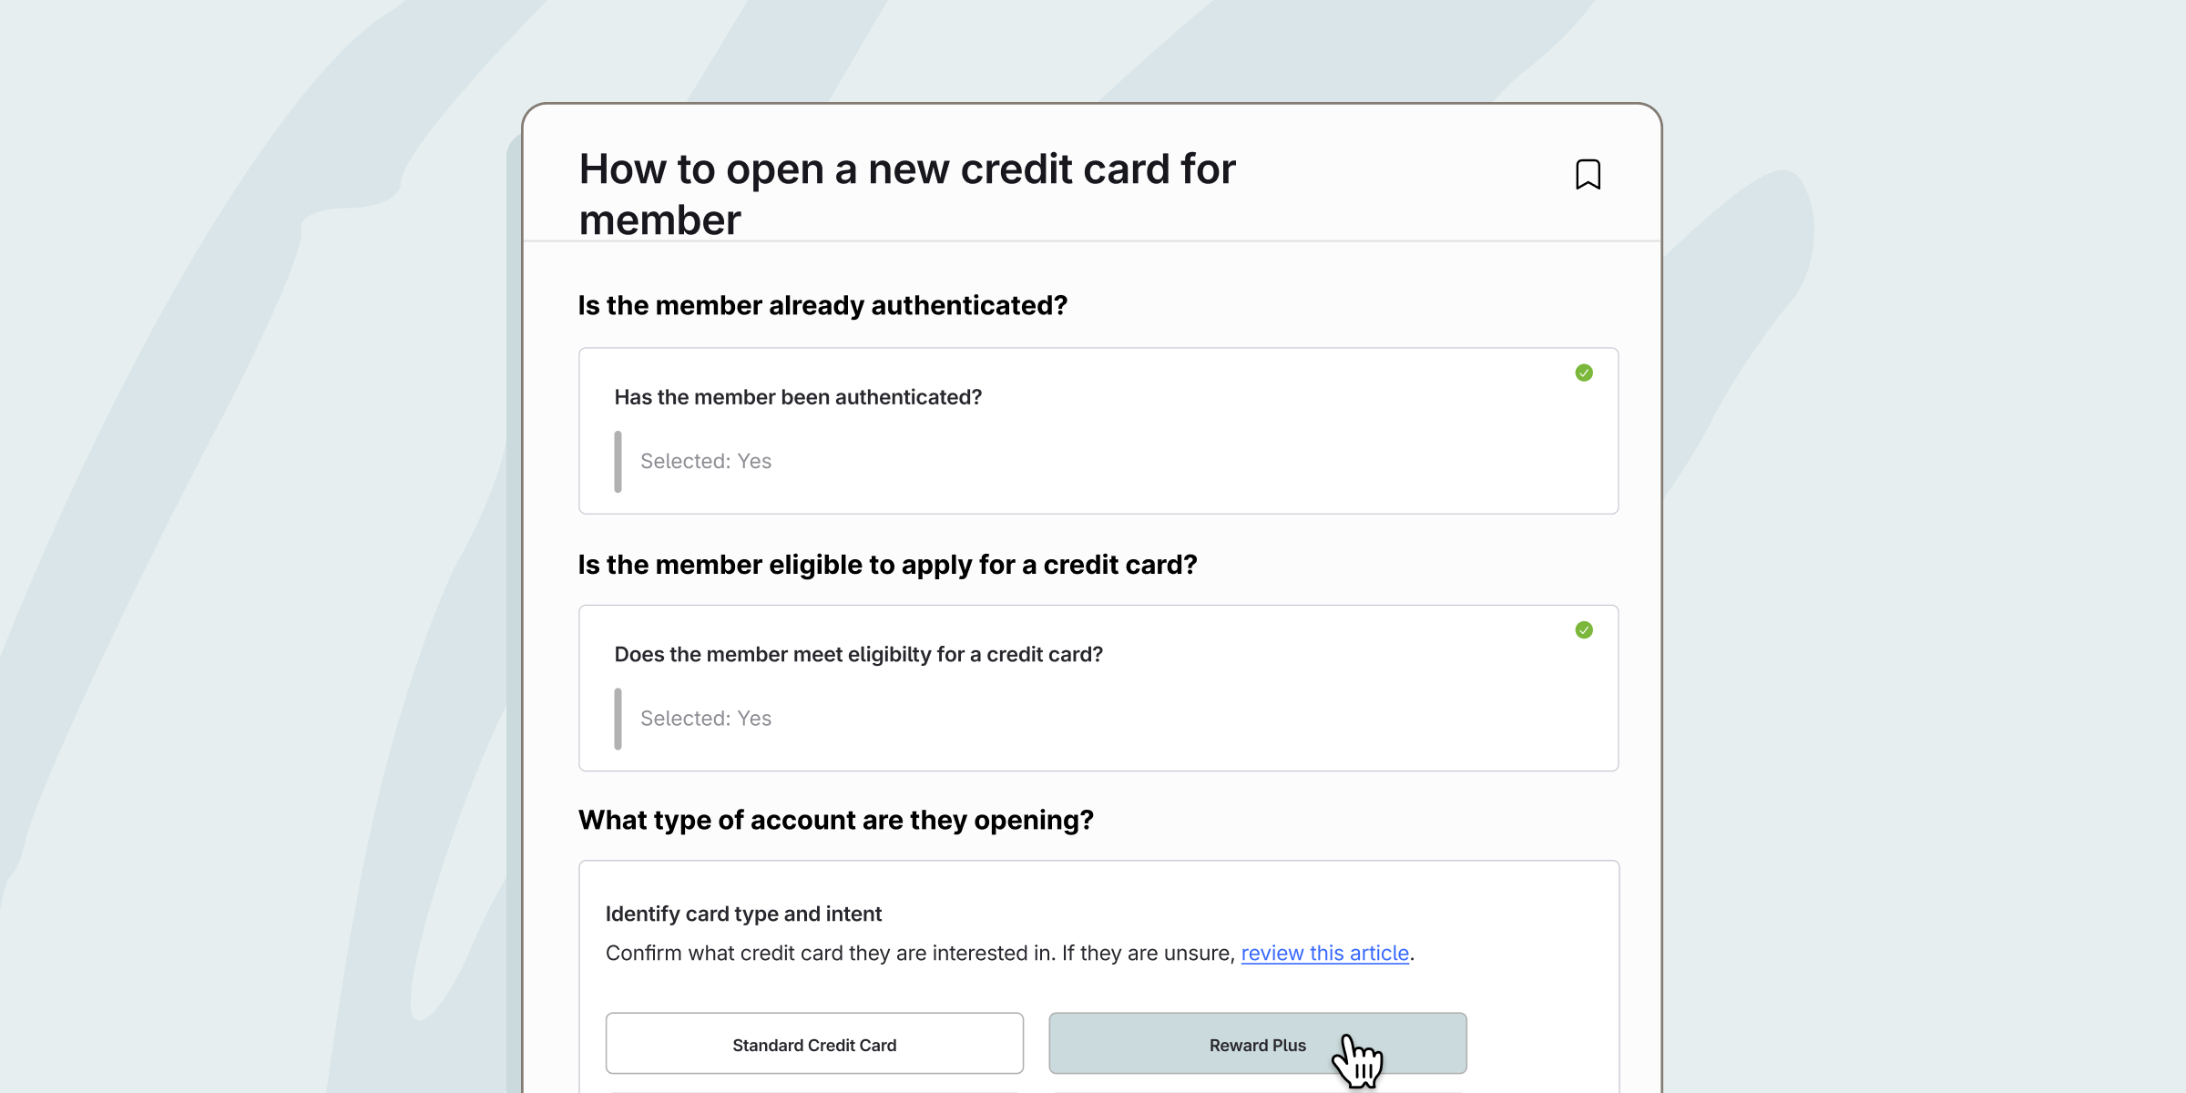This screenshot has height=1093, width=2186.
Task: Bookmark this credit card article
Action: pyautogui.click(x=1588, y=174)
